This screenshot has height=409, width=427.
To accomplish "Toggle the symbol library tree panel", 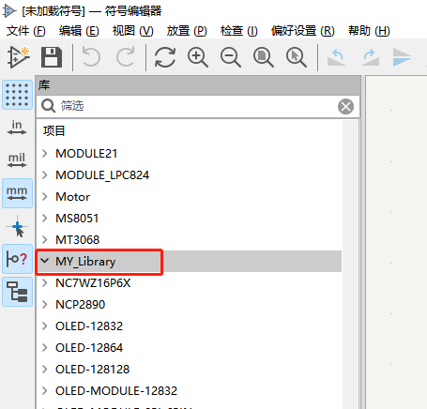I will click(x=17, y=292).
